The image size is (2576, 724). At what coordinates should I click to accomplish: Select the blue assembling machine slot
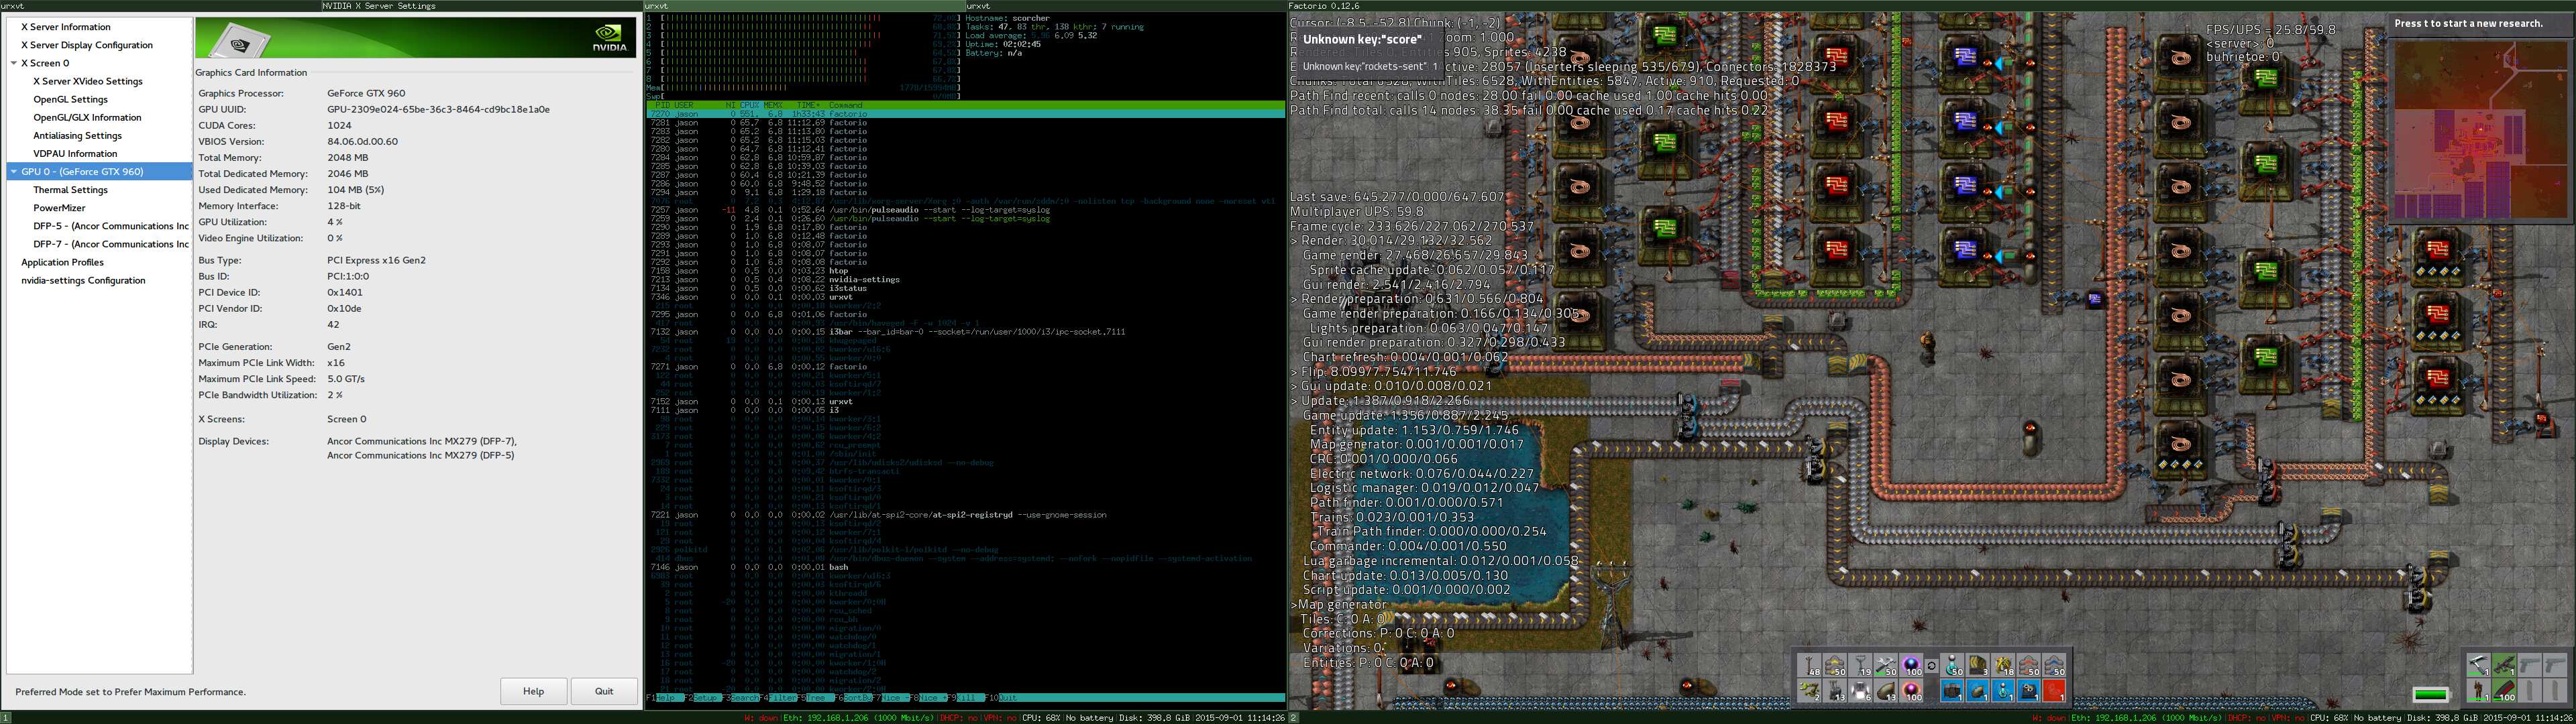(x=2029, y=690)
